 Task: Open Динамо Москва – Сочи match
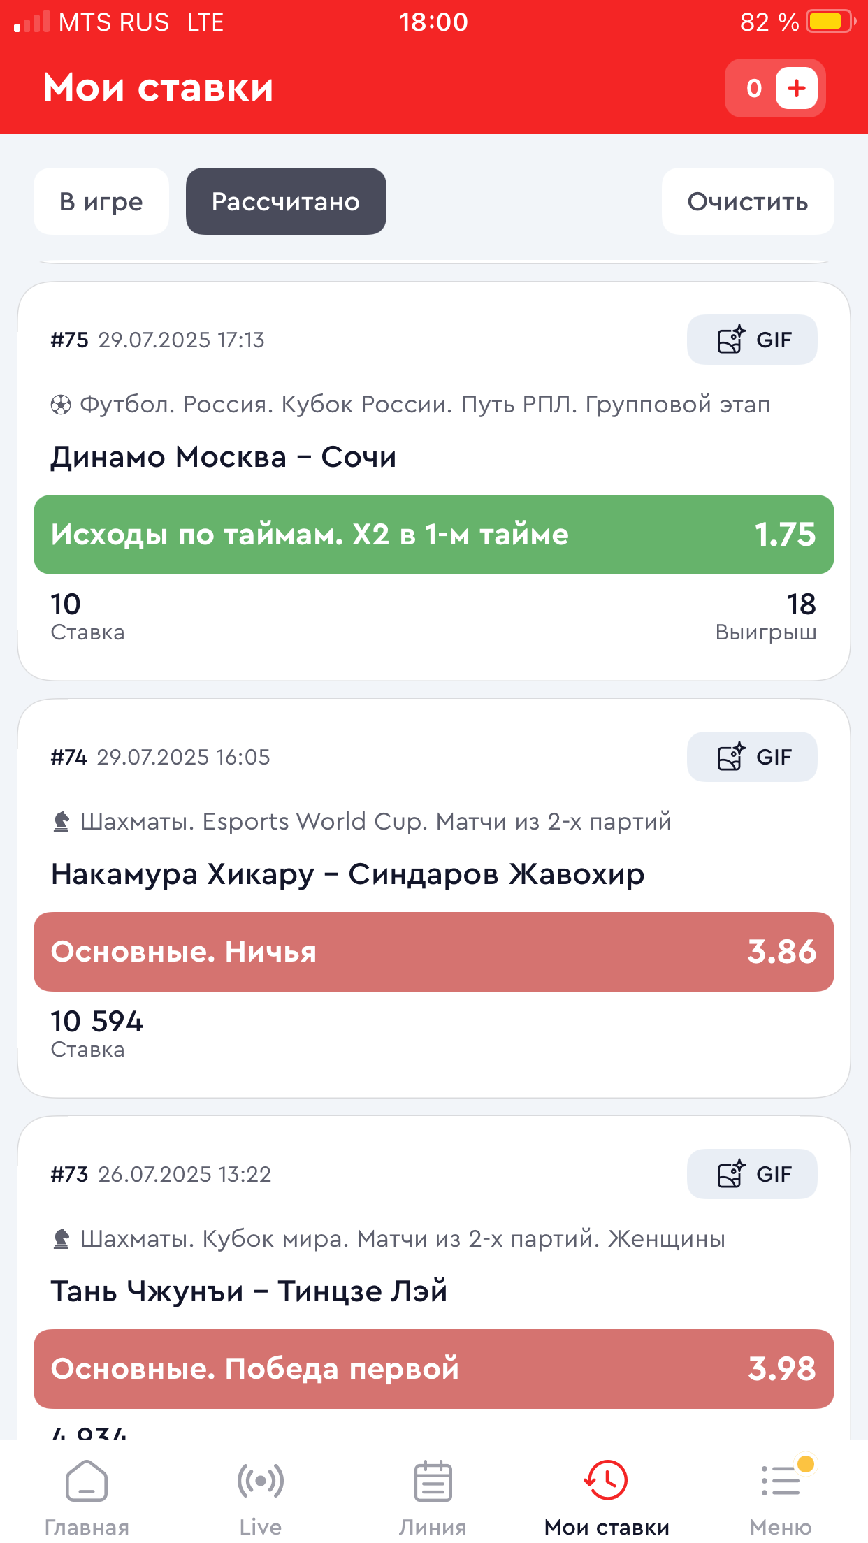(x=224, y=457)
